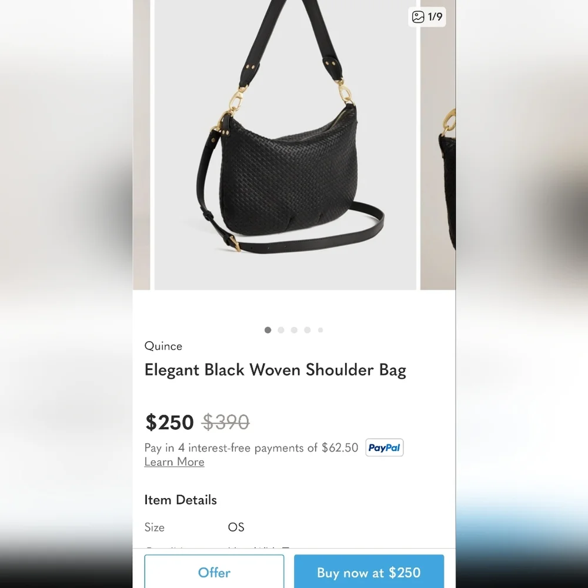Click Learn More about PayPal payments

pyautogui.click(x=175, y=462)
